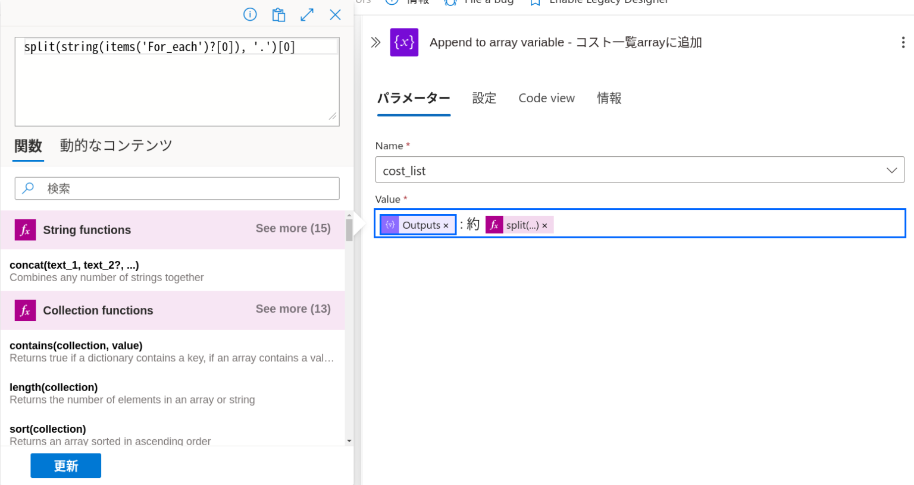Image resolution: width=914 pixels, height=485 pixels.
Task: Click the File a bug icon
Action: coord(450,2)
